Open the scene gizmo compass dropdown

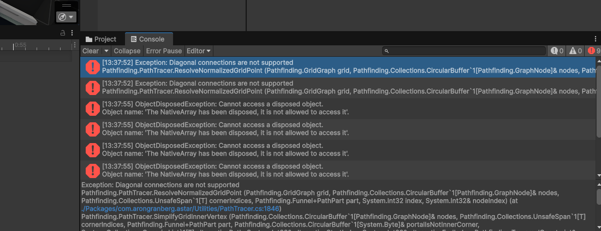pos(66,17)
